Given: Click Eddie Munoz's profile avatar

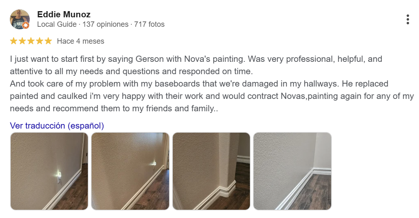Looking at the screenshot, I should 19,19.
